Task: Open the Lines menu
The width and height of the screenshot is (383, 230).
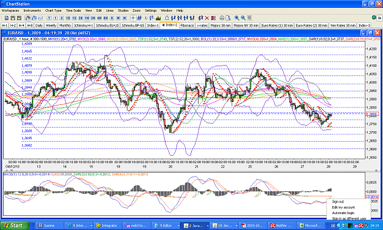Action: coord(110,10)
